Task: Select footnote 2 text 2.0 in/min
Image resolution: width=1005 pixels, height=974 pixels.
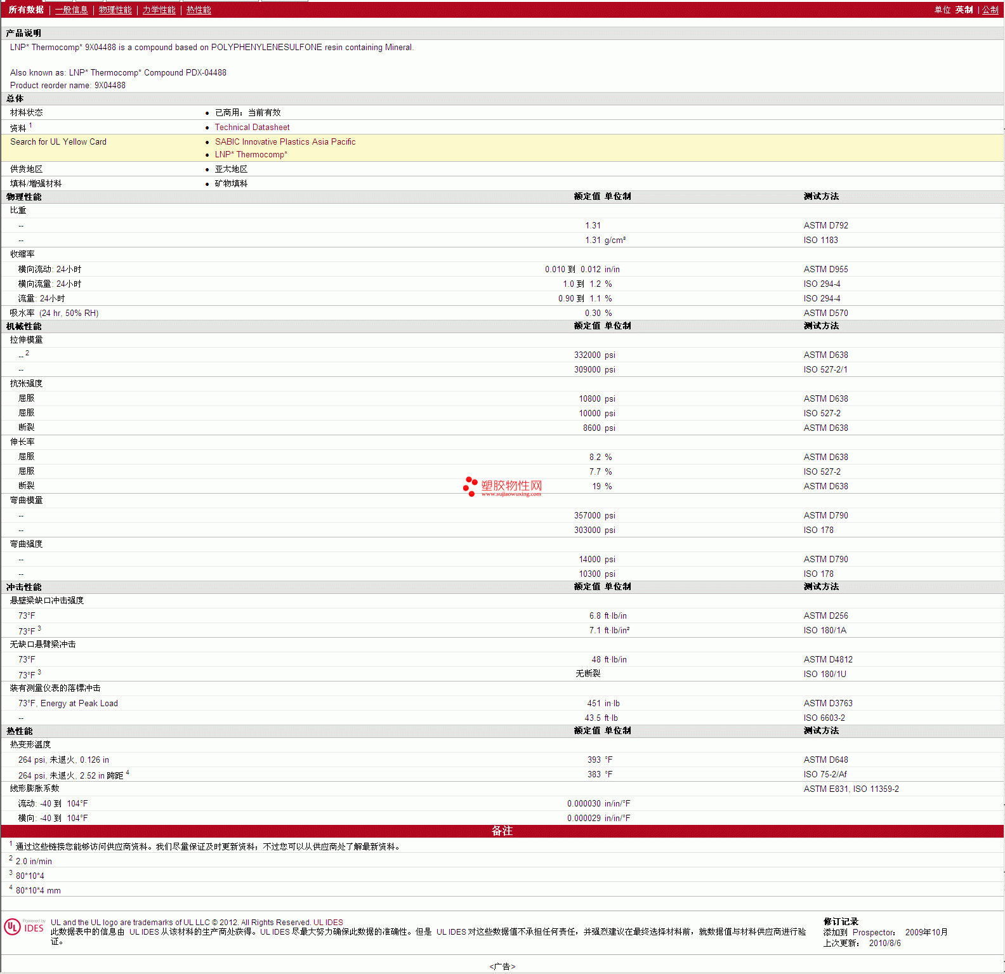Action: point(34,861)
